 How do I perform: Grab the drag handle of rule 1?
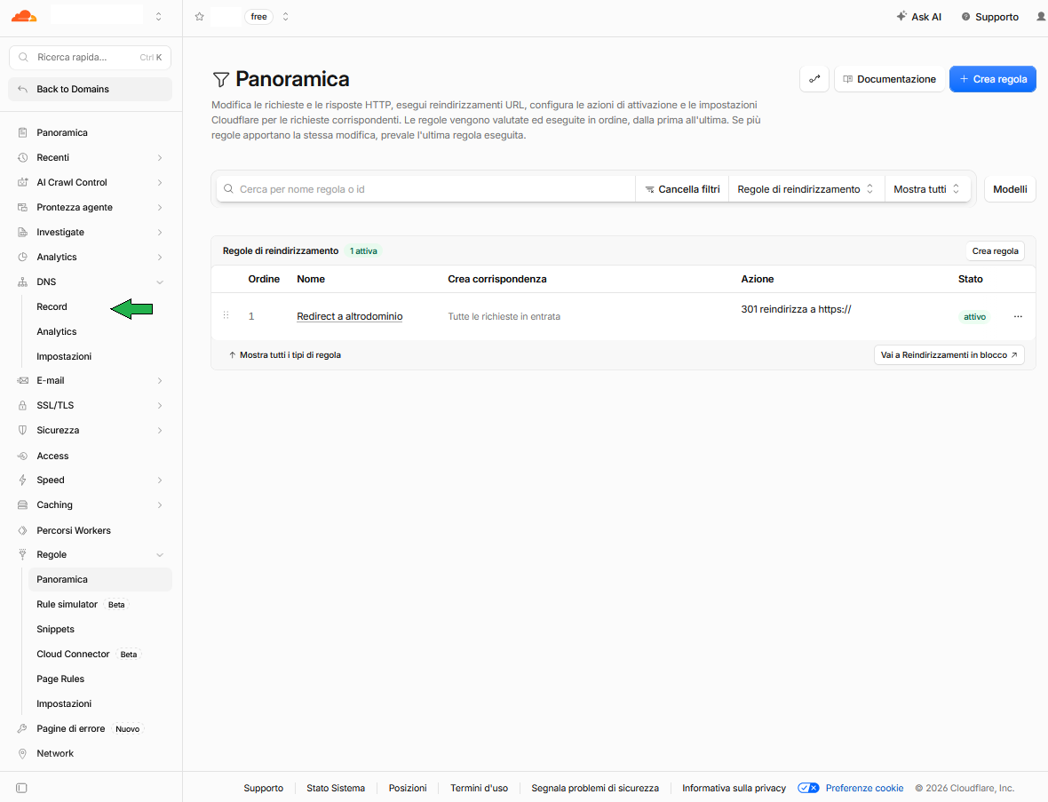coord(226,315)
